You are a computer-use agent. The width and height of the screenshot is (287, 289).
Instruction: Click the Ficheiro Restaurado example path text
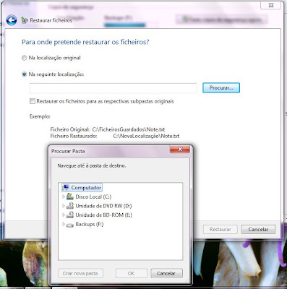pos(146,136)
